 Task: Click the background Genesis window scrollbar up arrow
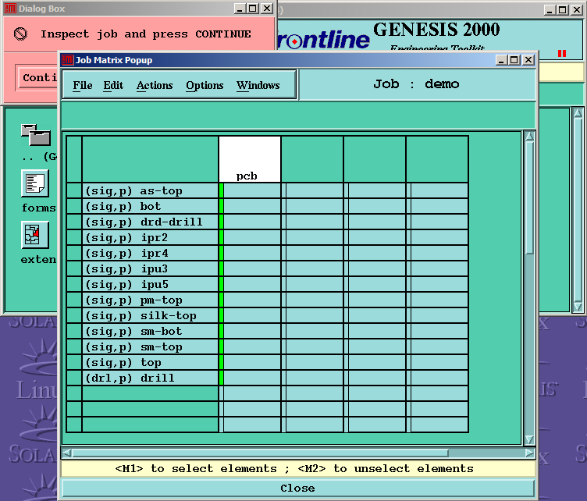click(578, 112)
